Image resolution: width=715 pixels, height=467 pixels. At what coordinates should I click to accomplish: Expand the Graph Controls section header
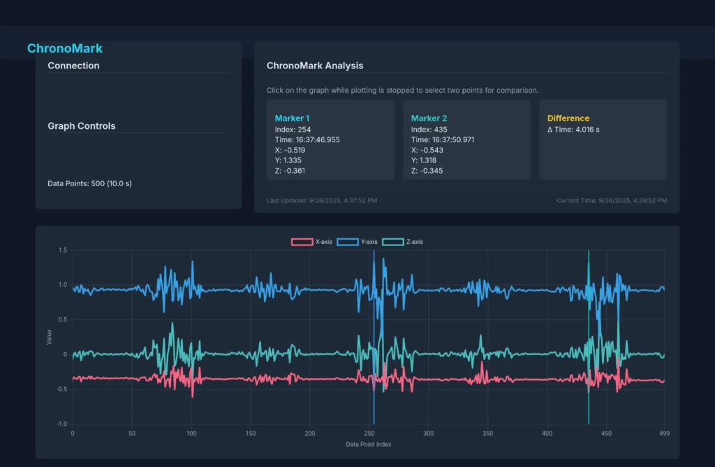pos(82,126)
